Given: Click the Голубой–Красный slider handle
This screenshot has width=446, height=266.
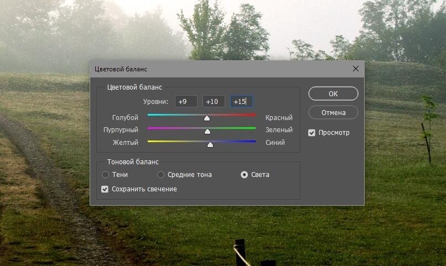Looking at the screenshot, I should pos(207,118).
